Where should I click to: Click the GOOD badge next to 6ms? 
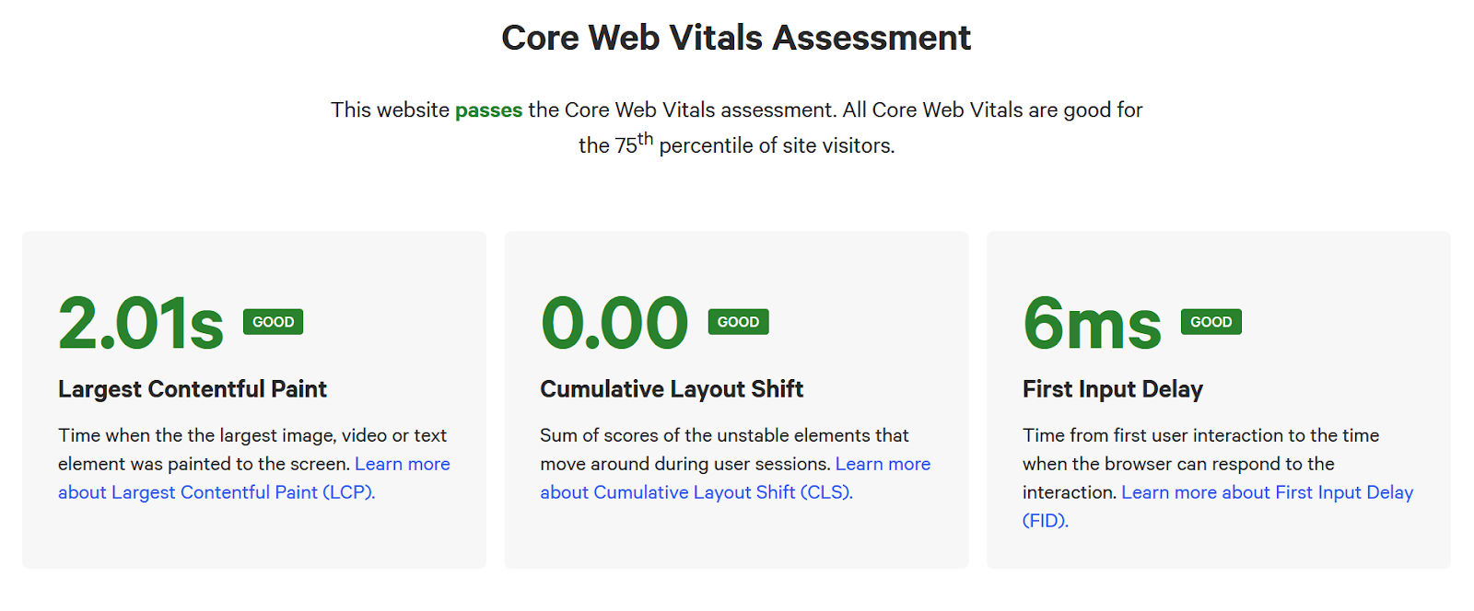pos(1211,322)
